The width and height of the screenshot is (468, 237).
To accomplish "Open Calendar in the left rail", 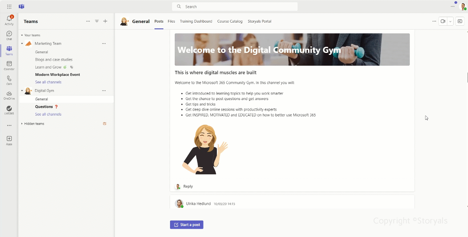I will point(9,65).
